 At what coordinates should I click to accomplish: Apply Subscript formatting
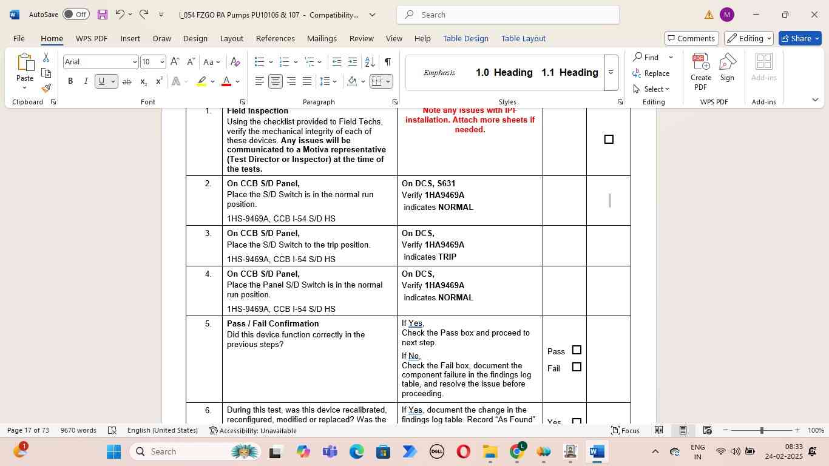tap(143, 81)
